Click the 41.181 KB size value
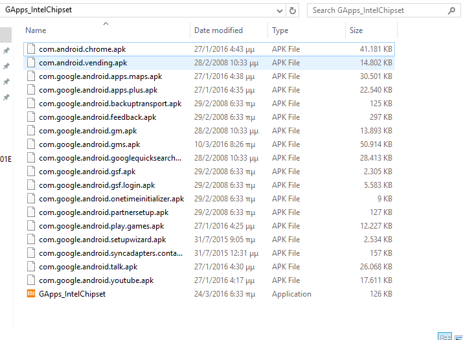 pyautogui.click(x=376, y=49)
